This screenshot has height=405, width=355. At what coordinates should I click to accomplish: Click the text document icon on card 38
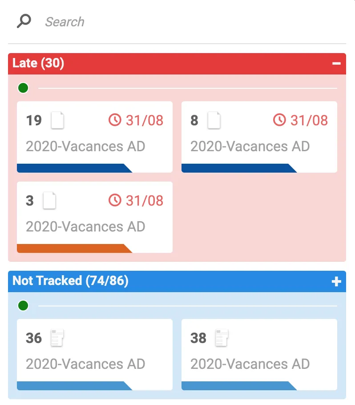tap(222, 338)
